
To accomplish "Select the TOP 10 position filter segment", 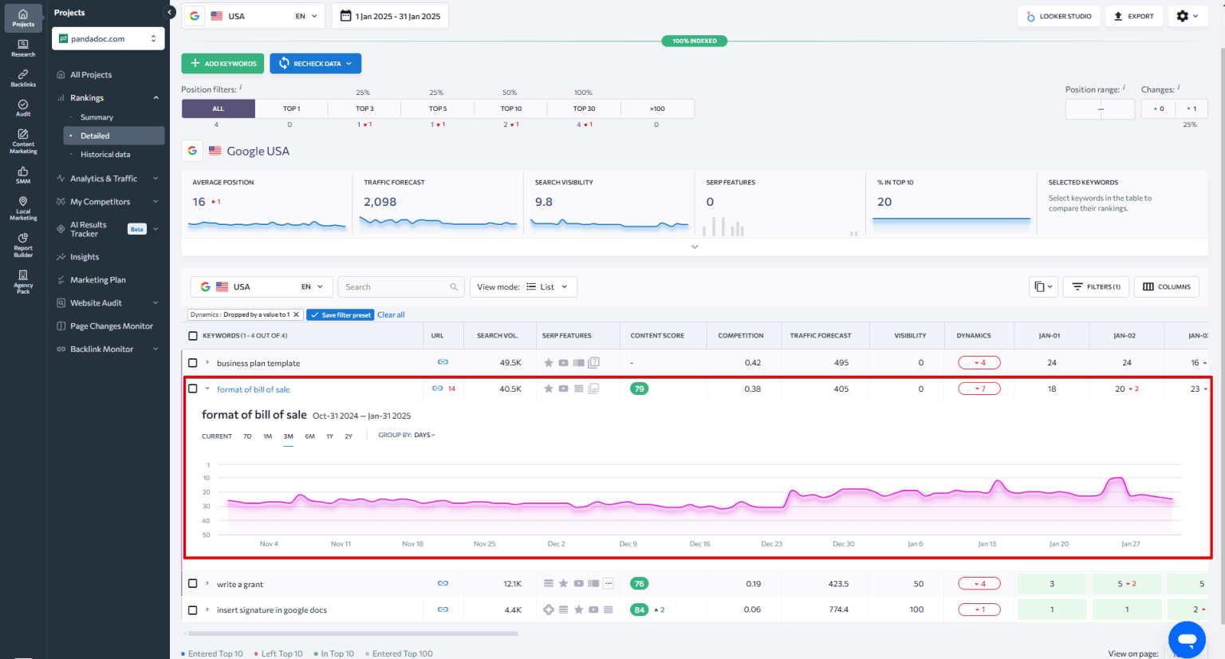I will [510, 108].
